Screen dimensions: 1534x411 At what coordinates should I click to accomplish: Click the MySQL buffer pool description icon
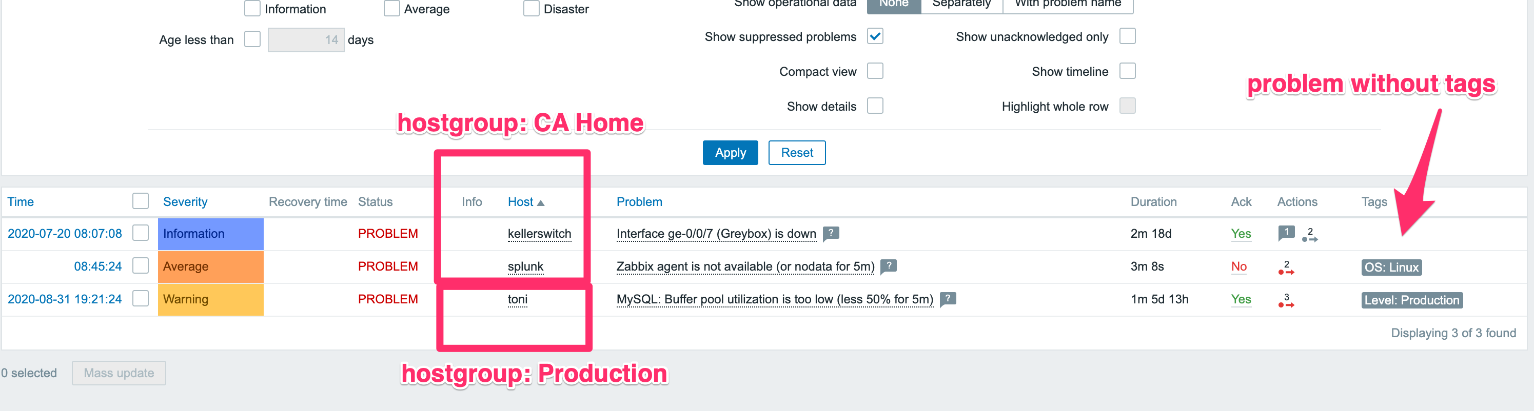coord(948,299)
